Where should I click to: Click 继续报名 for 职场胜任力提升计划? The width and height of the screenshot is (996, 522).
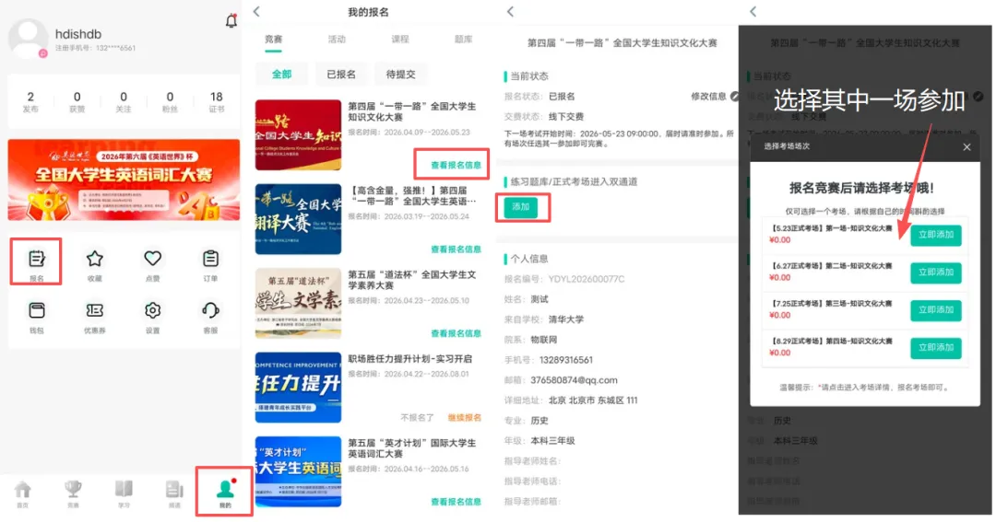pos(464,417)
